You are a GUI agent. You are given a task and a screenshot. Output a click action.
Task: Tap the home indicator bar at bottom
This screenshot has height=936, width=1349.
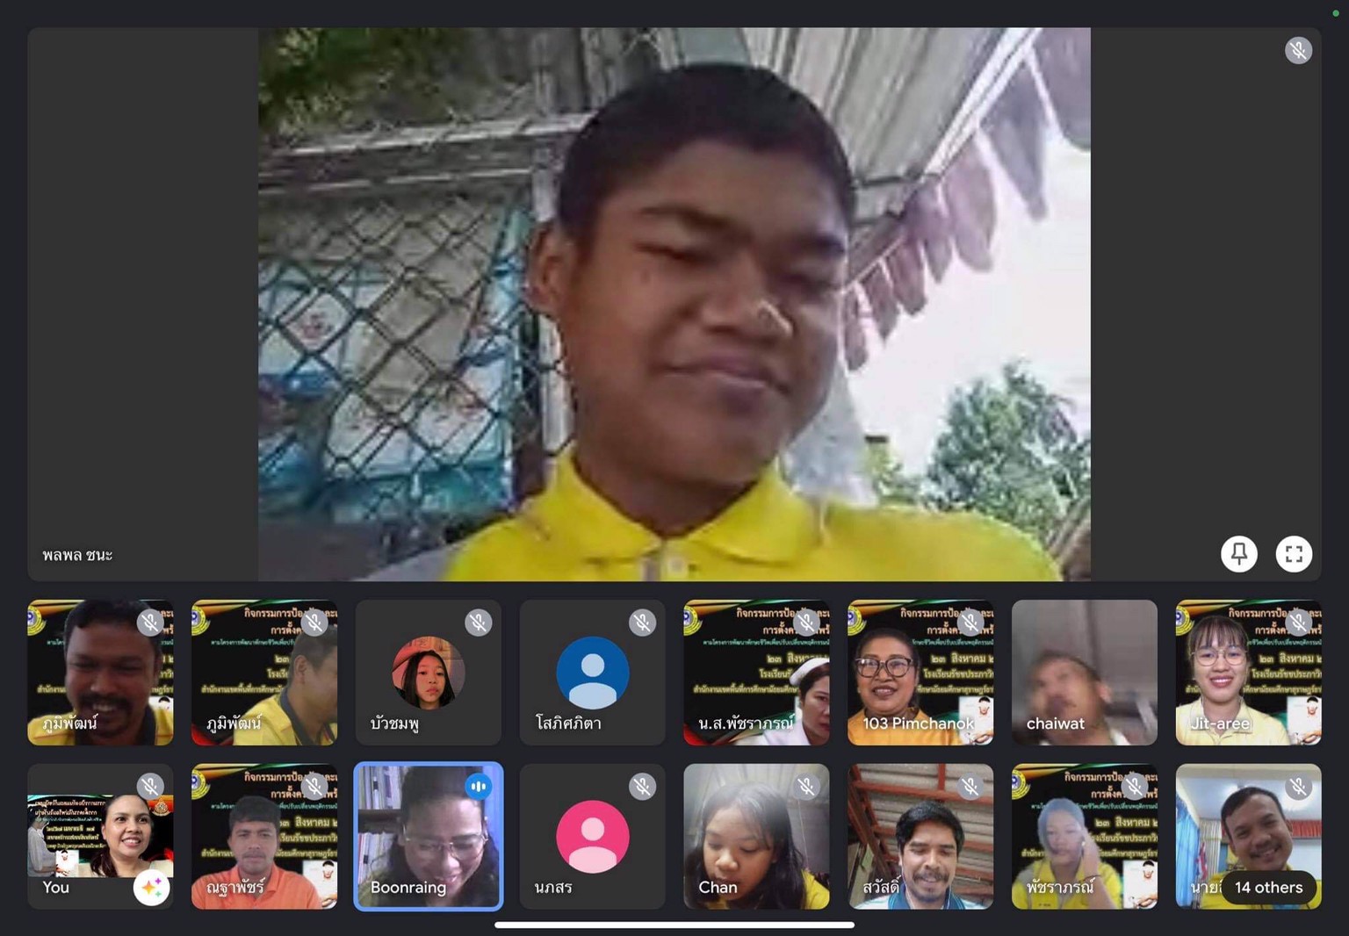point(674,925)
